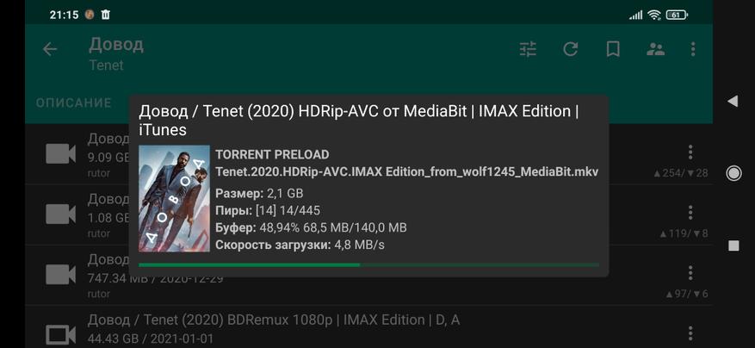Expand options for the 9.09 GB torrent

(690, 152)
